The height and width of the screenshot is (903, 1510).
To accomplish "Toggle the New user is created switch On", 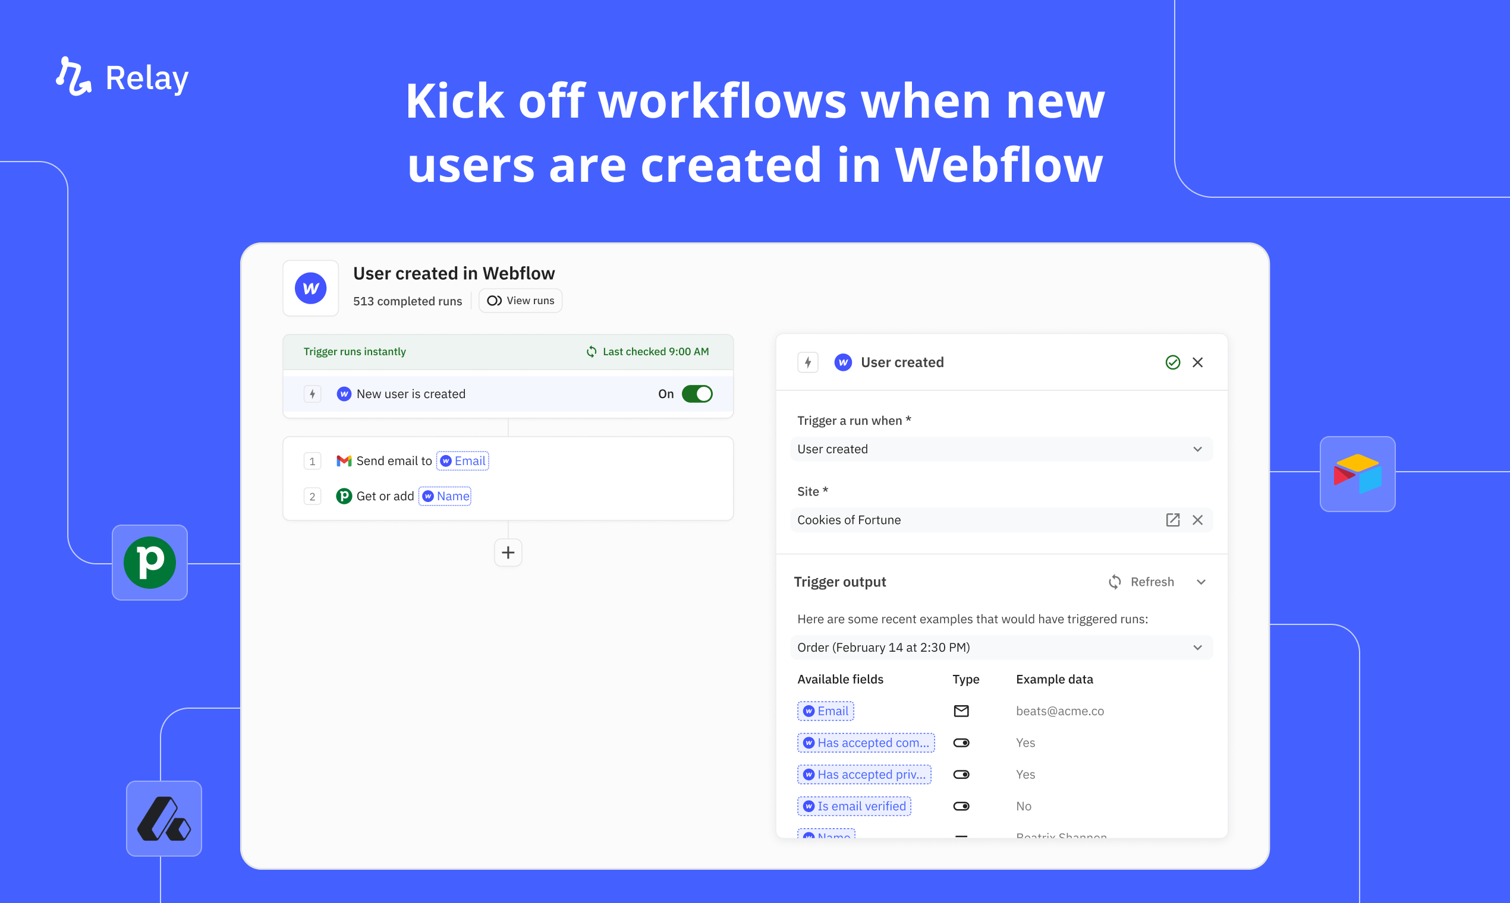I will pyautogui.click(x=698, y=392).
